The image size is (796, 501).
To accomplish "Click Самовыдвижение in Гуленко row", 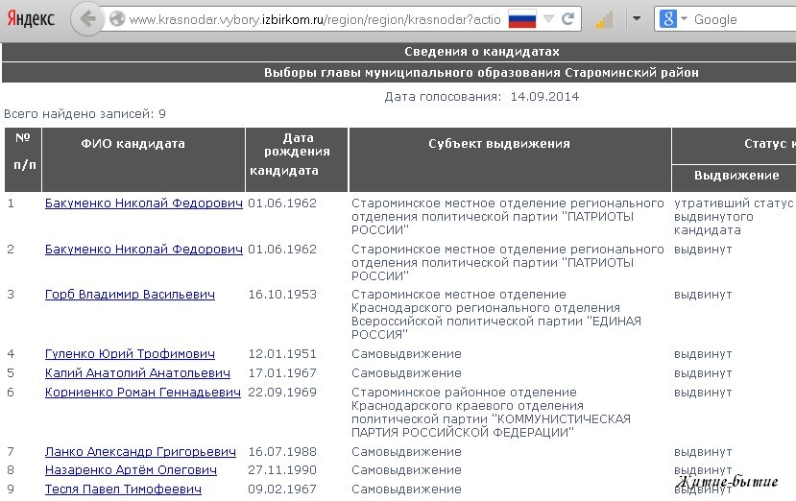I will pos(406,354).
